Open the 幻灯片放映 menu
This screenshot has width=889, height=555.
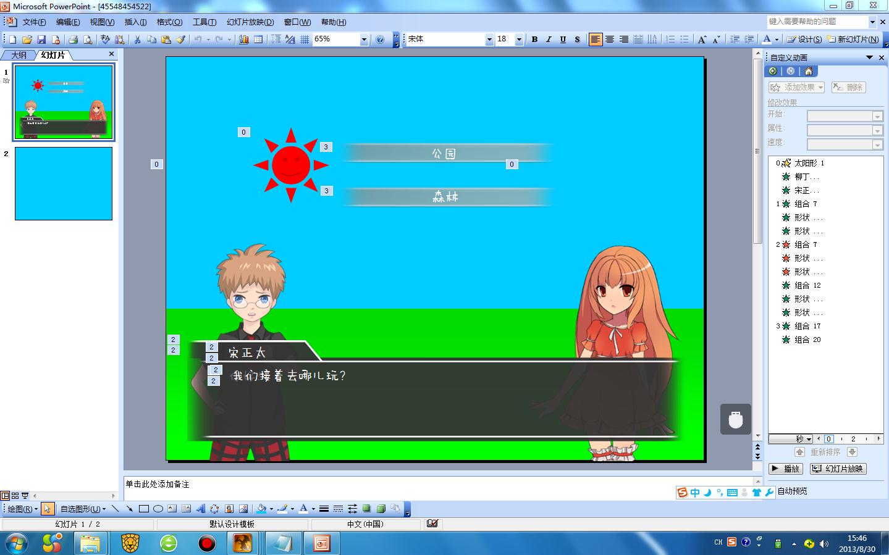click(250, 22)
